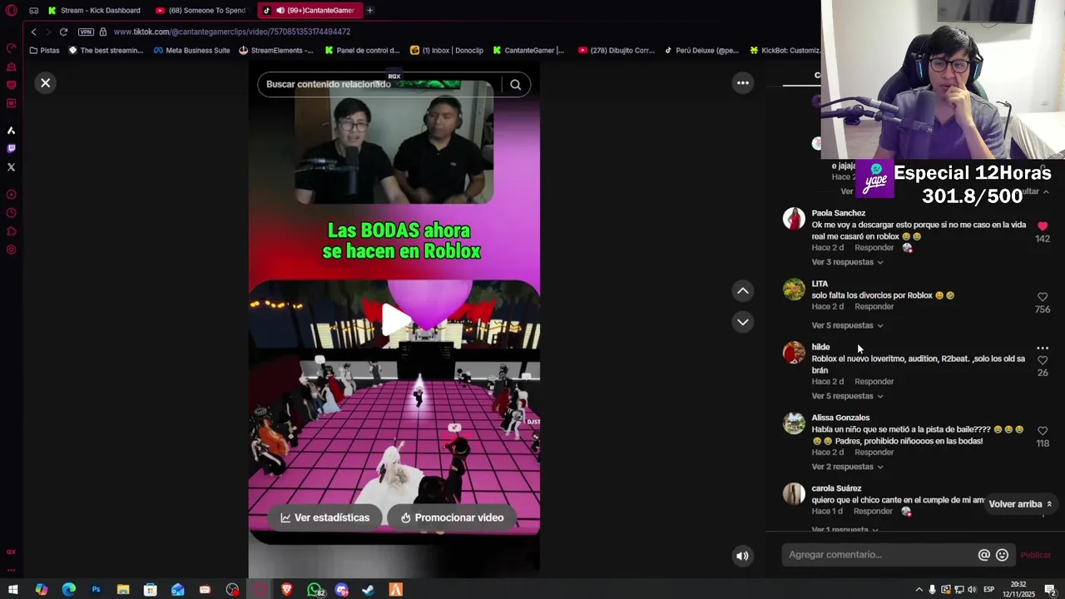Click the TikTok URL address bar
Viewport: 1065px width, 599px height.
(231, 32)
